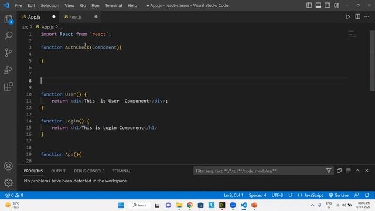
Task: Open the File menu
Action: (x=18, y=5)
